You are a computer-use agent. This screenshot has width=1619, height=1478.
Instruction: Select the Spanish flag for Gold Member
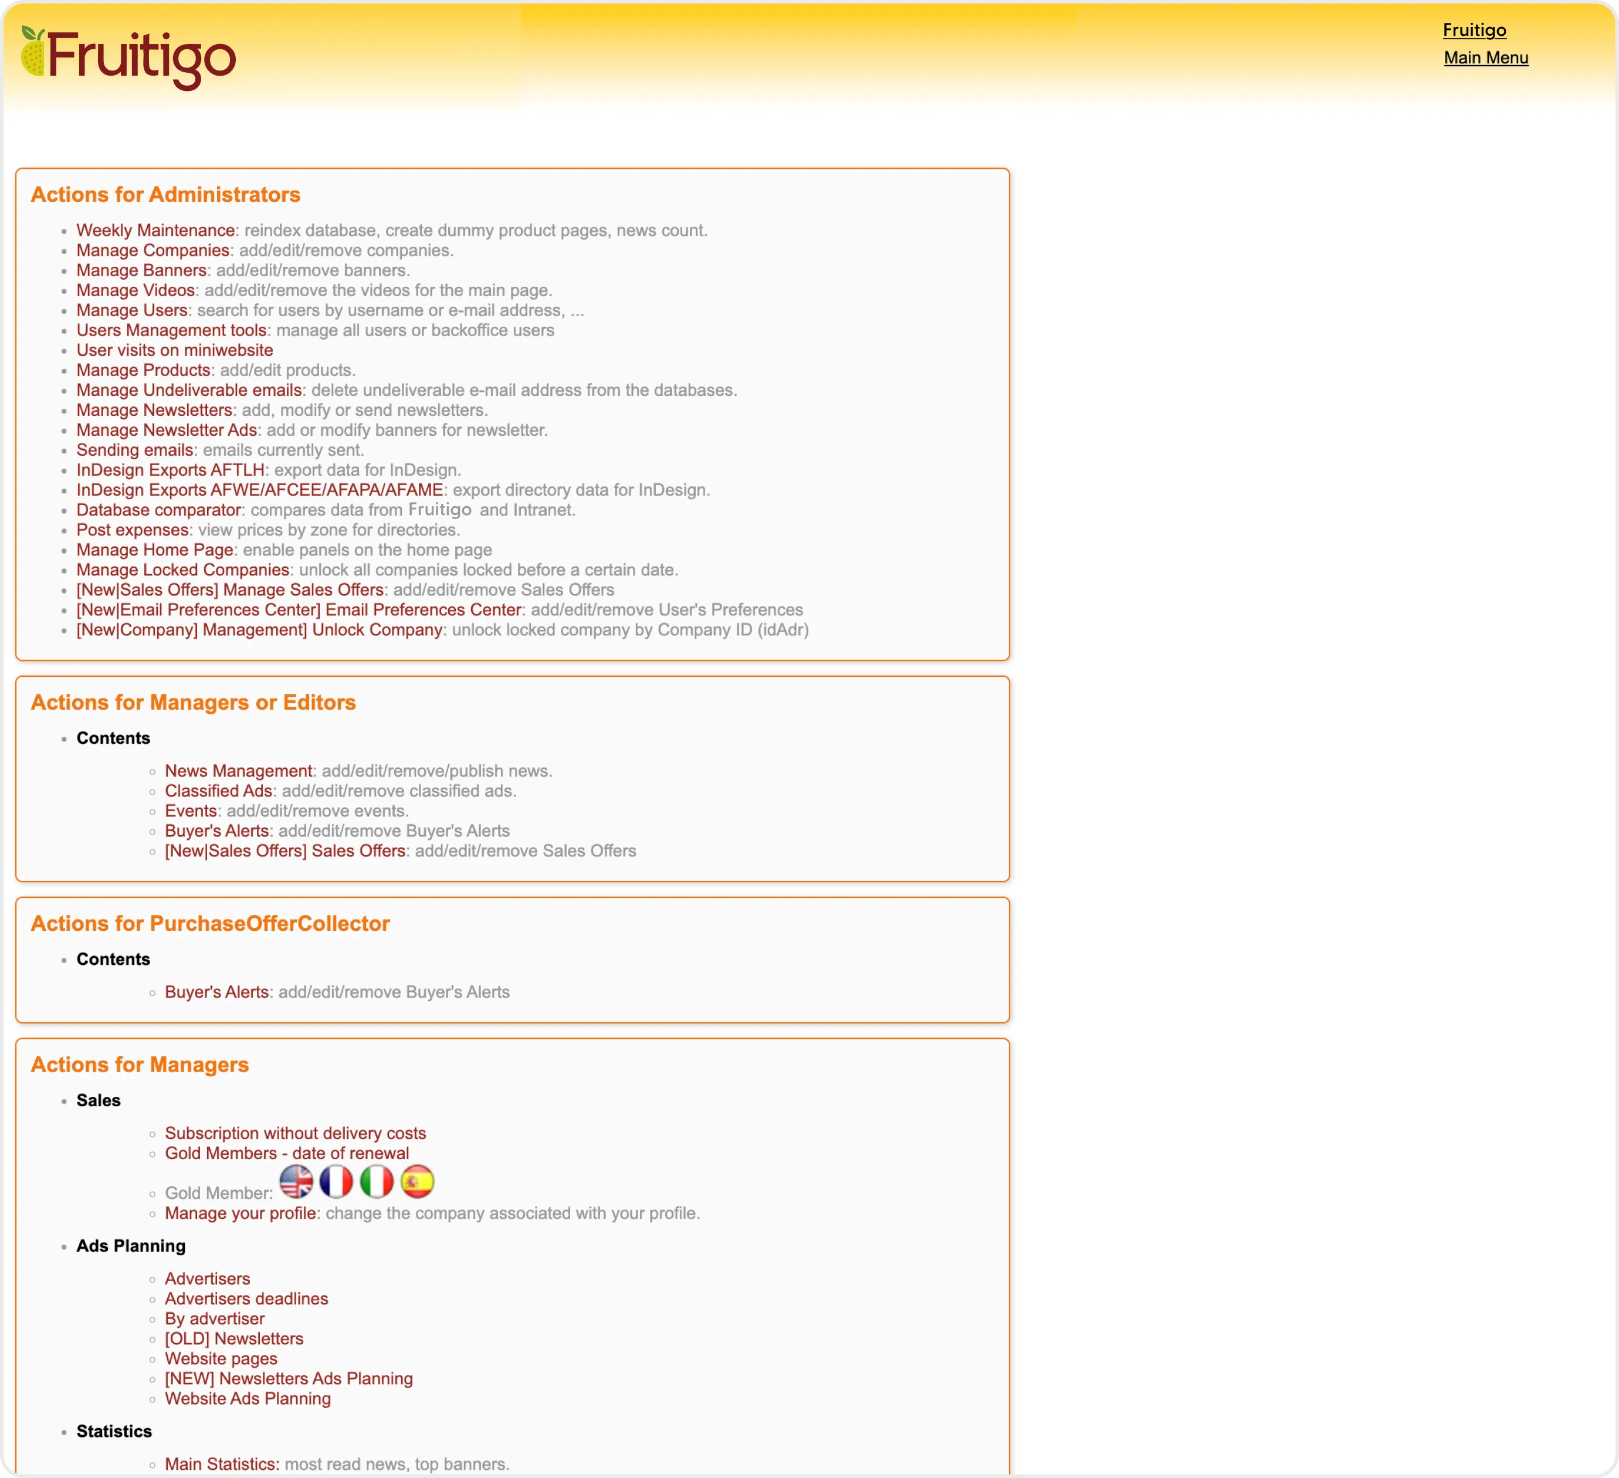point(418,1181)
